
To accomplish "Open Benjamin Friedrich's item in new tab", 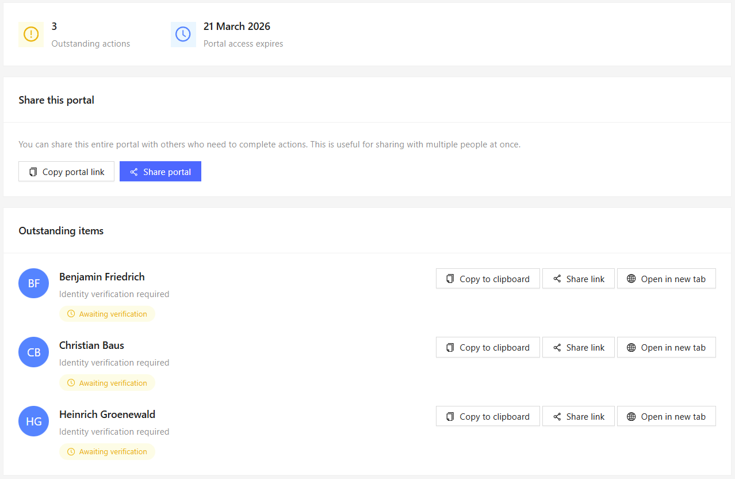I will pos(667,279).
